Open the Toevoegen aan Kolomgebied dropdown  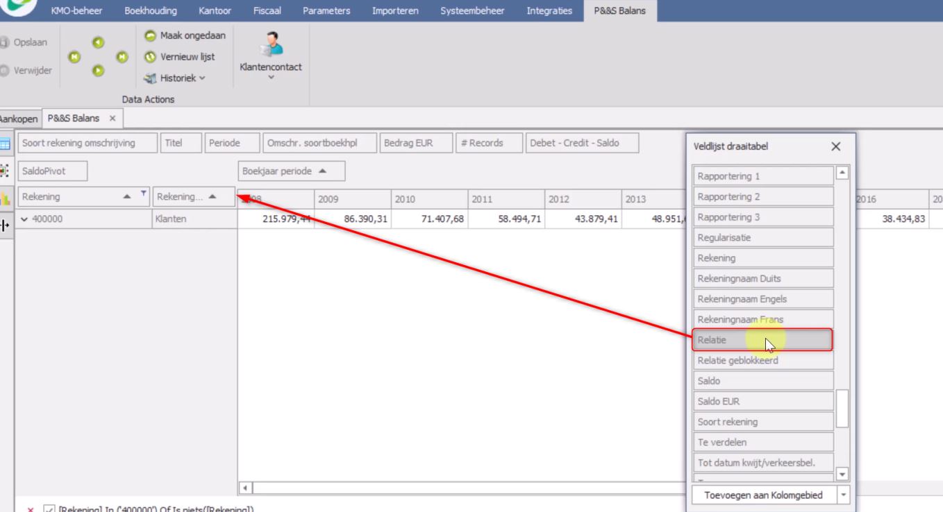tap(843, 495)
